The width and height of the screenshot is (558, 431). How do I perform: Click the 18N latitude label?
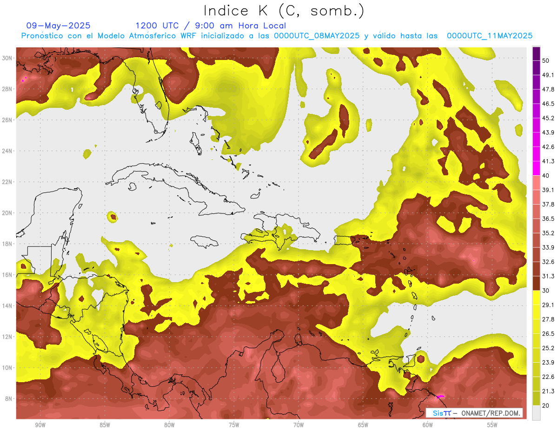(x=8, y=244)
